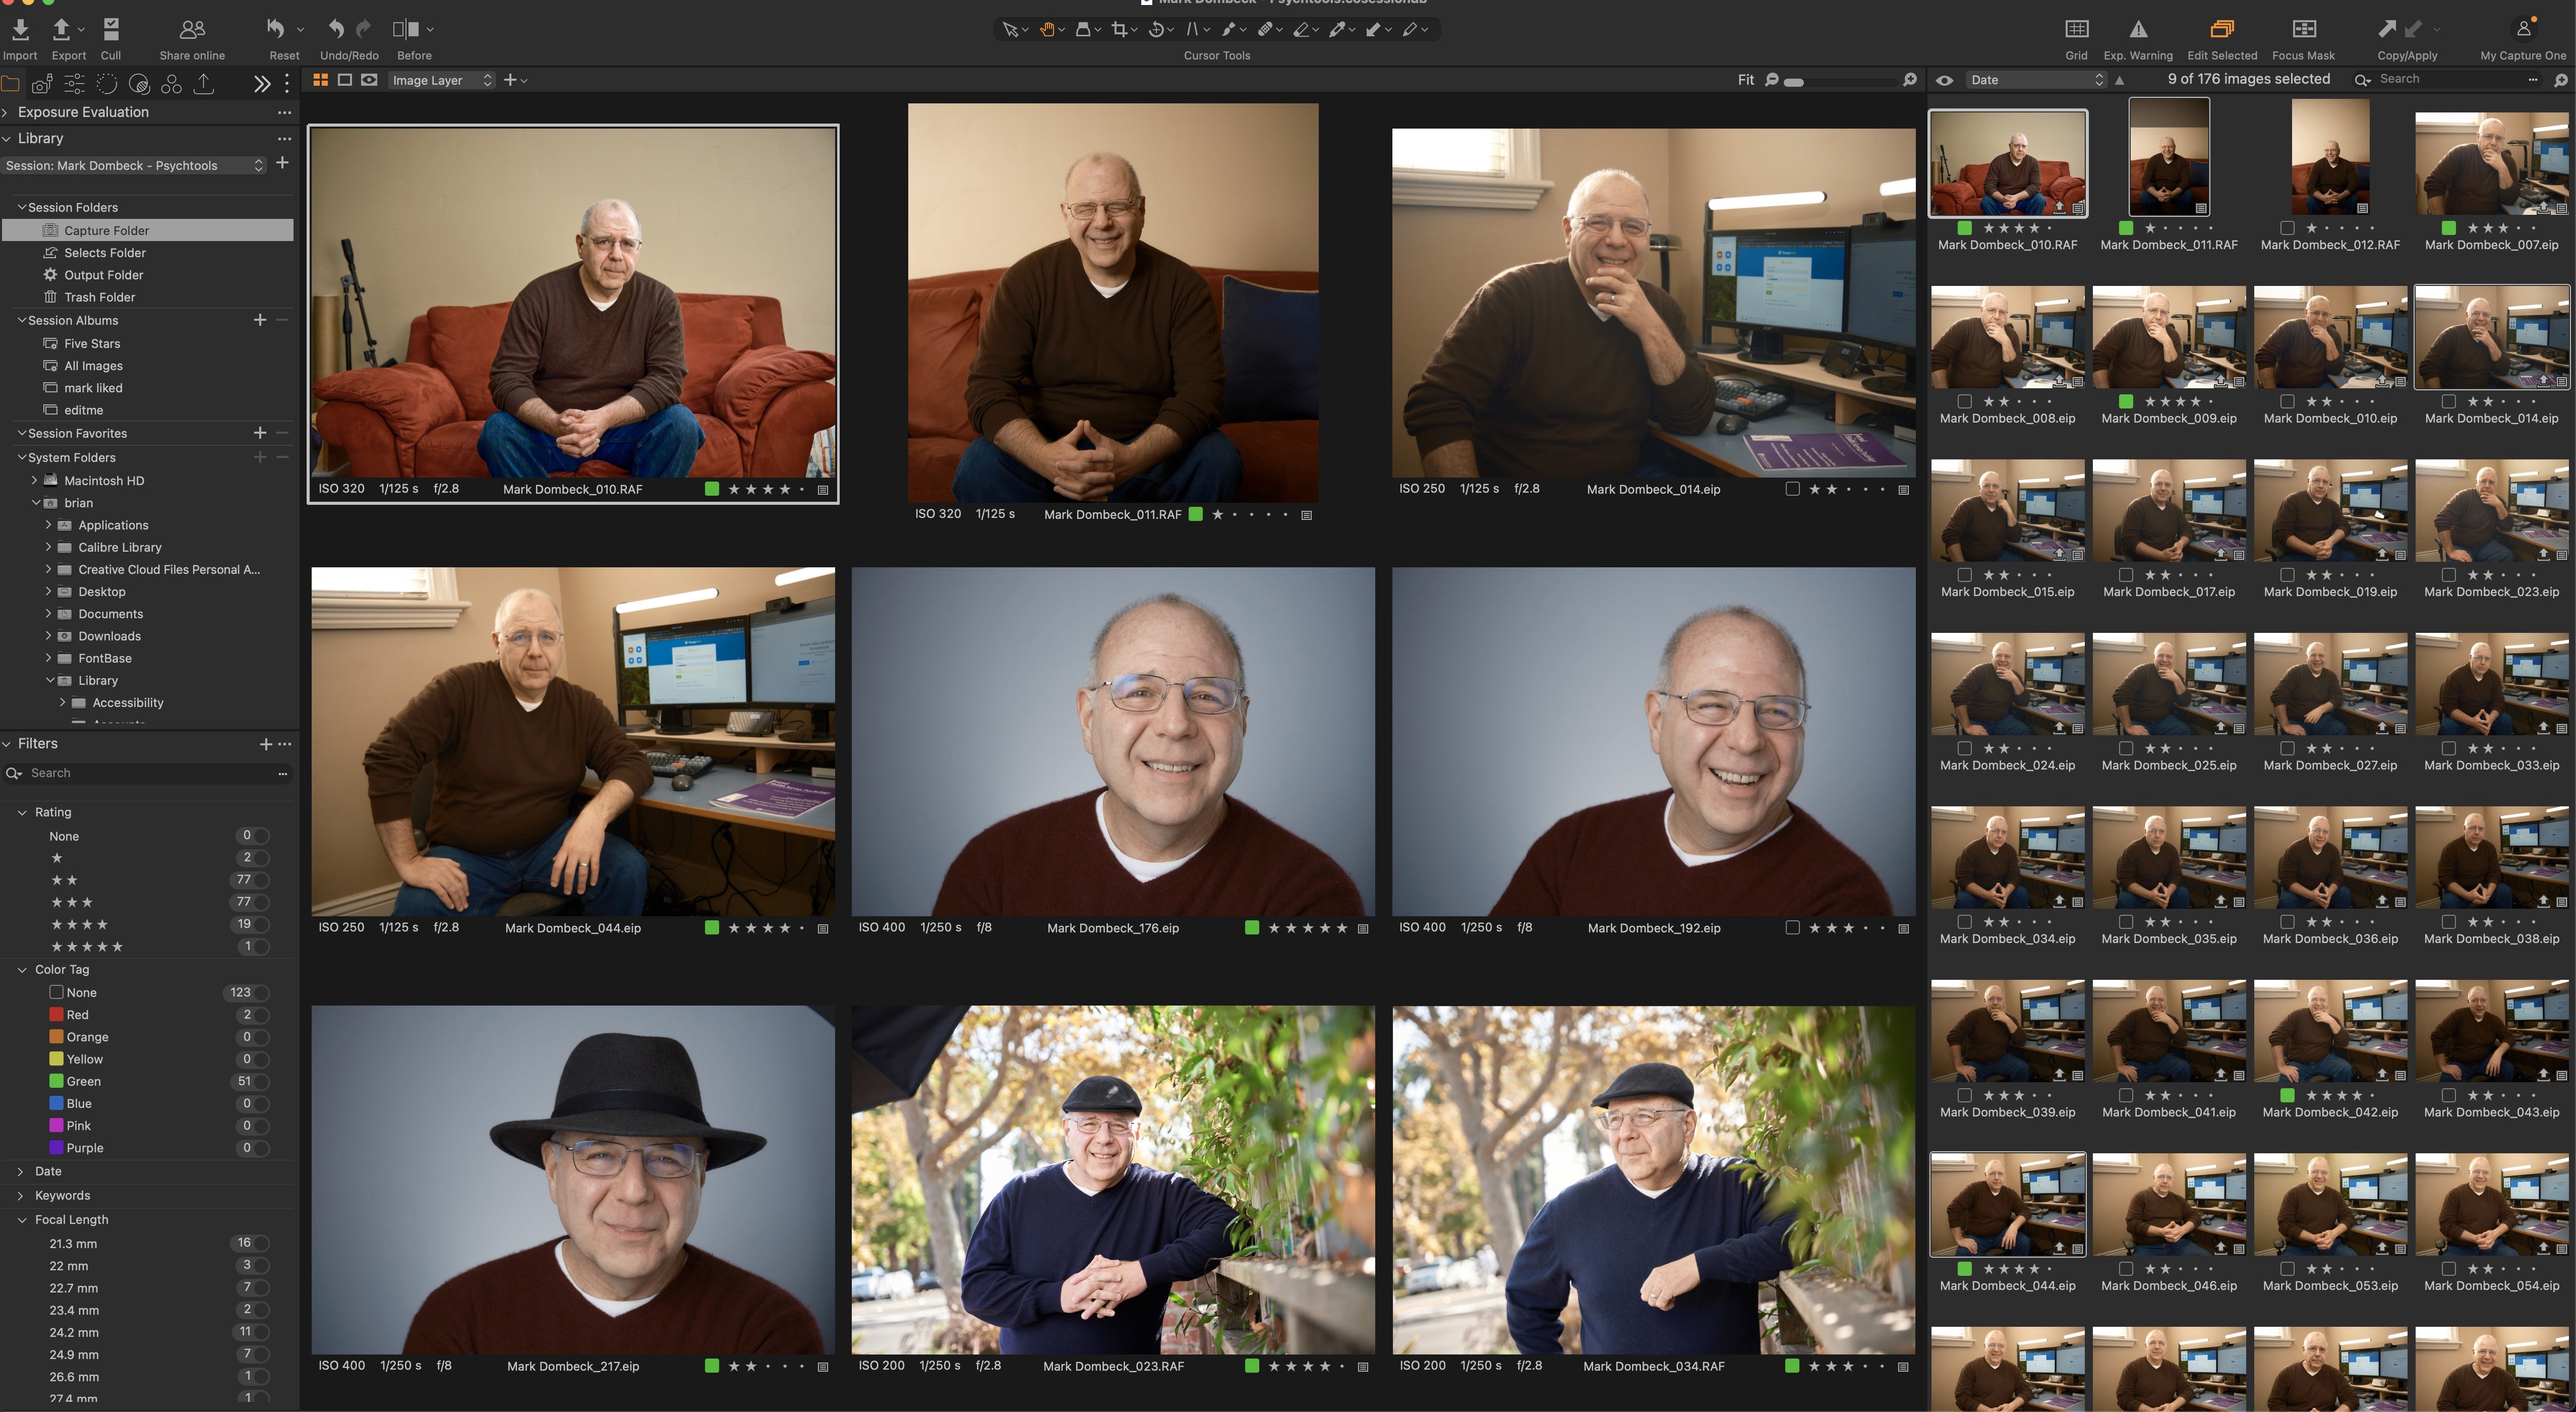Select the Mark Dombeck_042.eip thumbnail

click(2330, 1031)
